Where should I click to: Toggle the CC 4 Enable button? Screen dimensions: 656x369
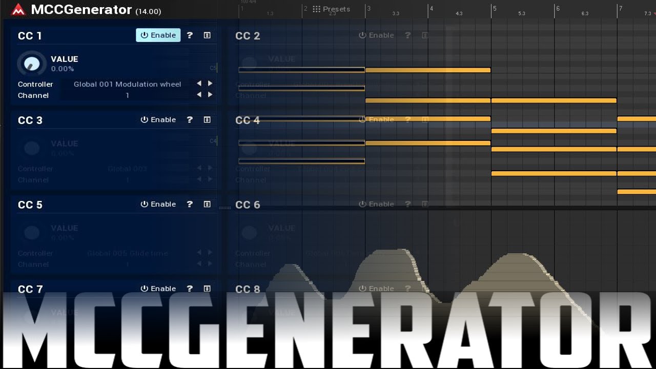click(376, 119)
